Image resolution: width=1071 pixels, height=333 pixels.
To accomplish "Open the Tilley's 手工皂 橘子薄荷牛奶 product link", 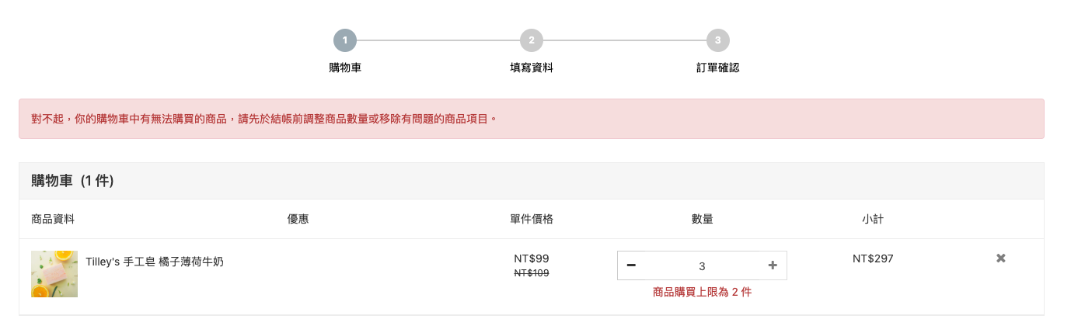I will pos(155,262).
